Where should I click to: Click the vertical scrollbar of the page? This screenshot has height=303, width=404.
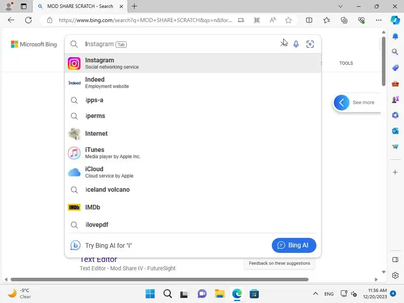[x=383, y=61]
